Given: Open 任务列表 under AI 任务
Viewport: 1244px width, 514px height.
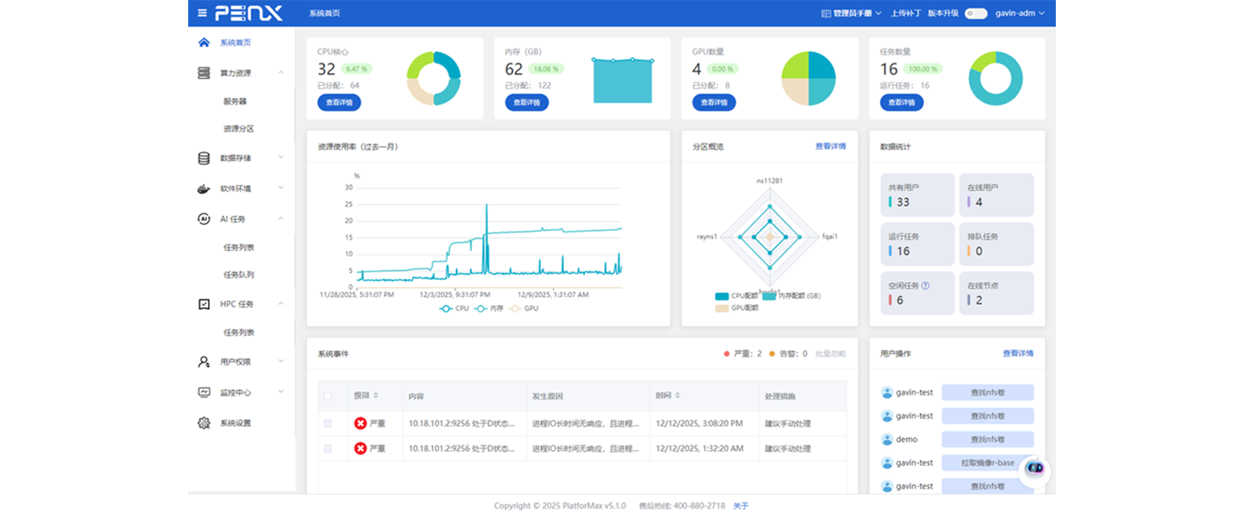Looking at the screenshot, I should coord(239,247).
